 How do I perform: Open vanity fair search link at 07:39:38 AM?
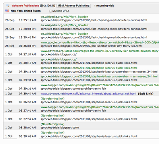pyautogui.click(x=74, y=89)
